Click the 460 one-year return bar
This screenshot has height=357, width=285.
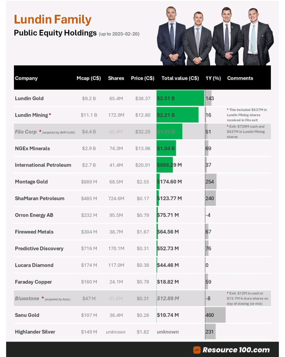pyautogui.click(x=215, y=315)
